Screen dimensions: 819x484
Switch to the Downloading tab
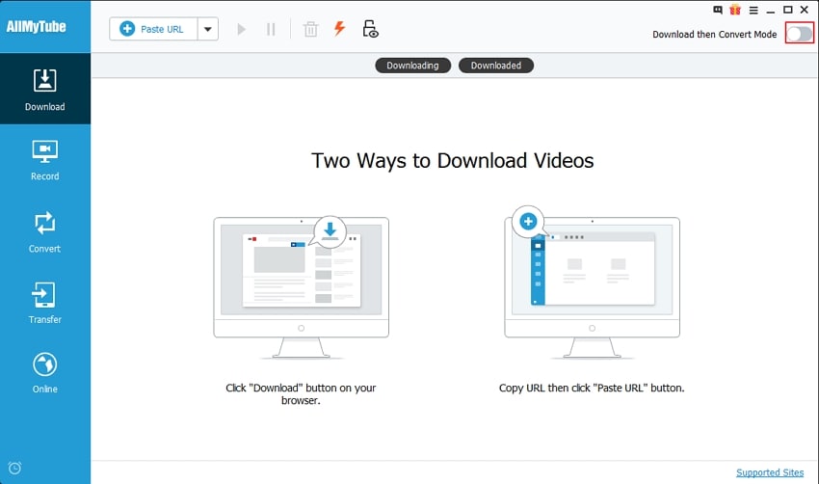click(x=412, y=66)
